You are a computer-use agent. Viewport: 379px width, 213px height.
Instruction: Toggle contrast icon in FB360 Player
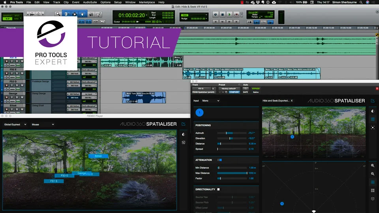[x=184, y=134]
